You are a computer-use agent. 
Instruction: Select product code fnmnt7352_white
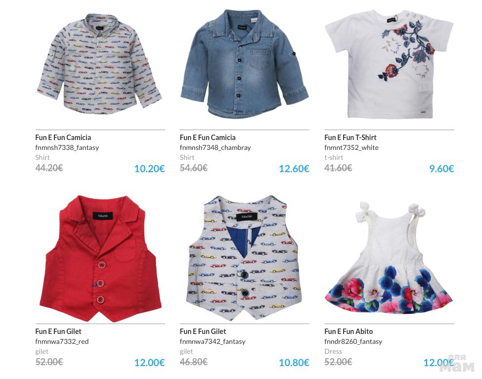[x=351, y=147]
